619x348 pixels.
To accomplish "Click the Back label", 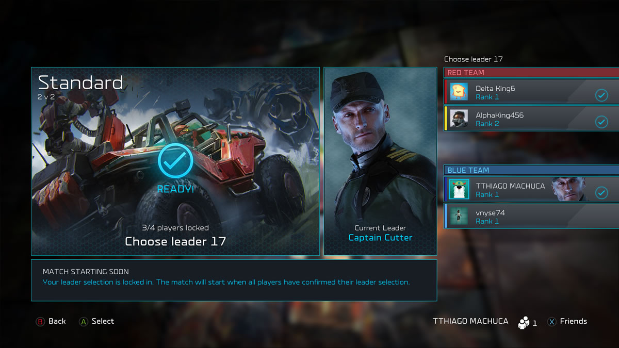I will point(57,321).
